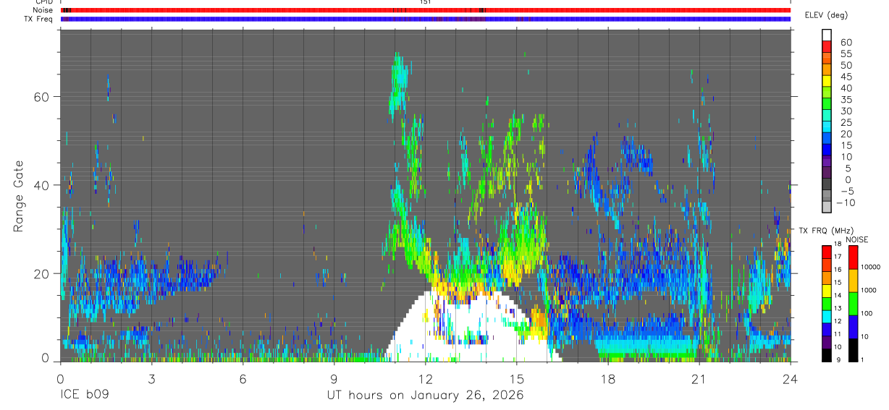Click the x-axis tick label '24'

[x=791, y=379]
